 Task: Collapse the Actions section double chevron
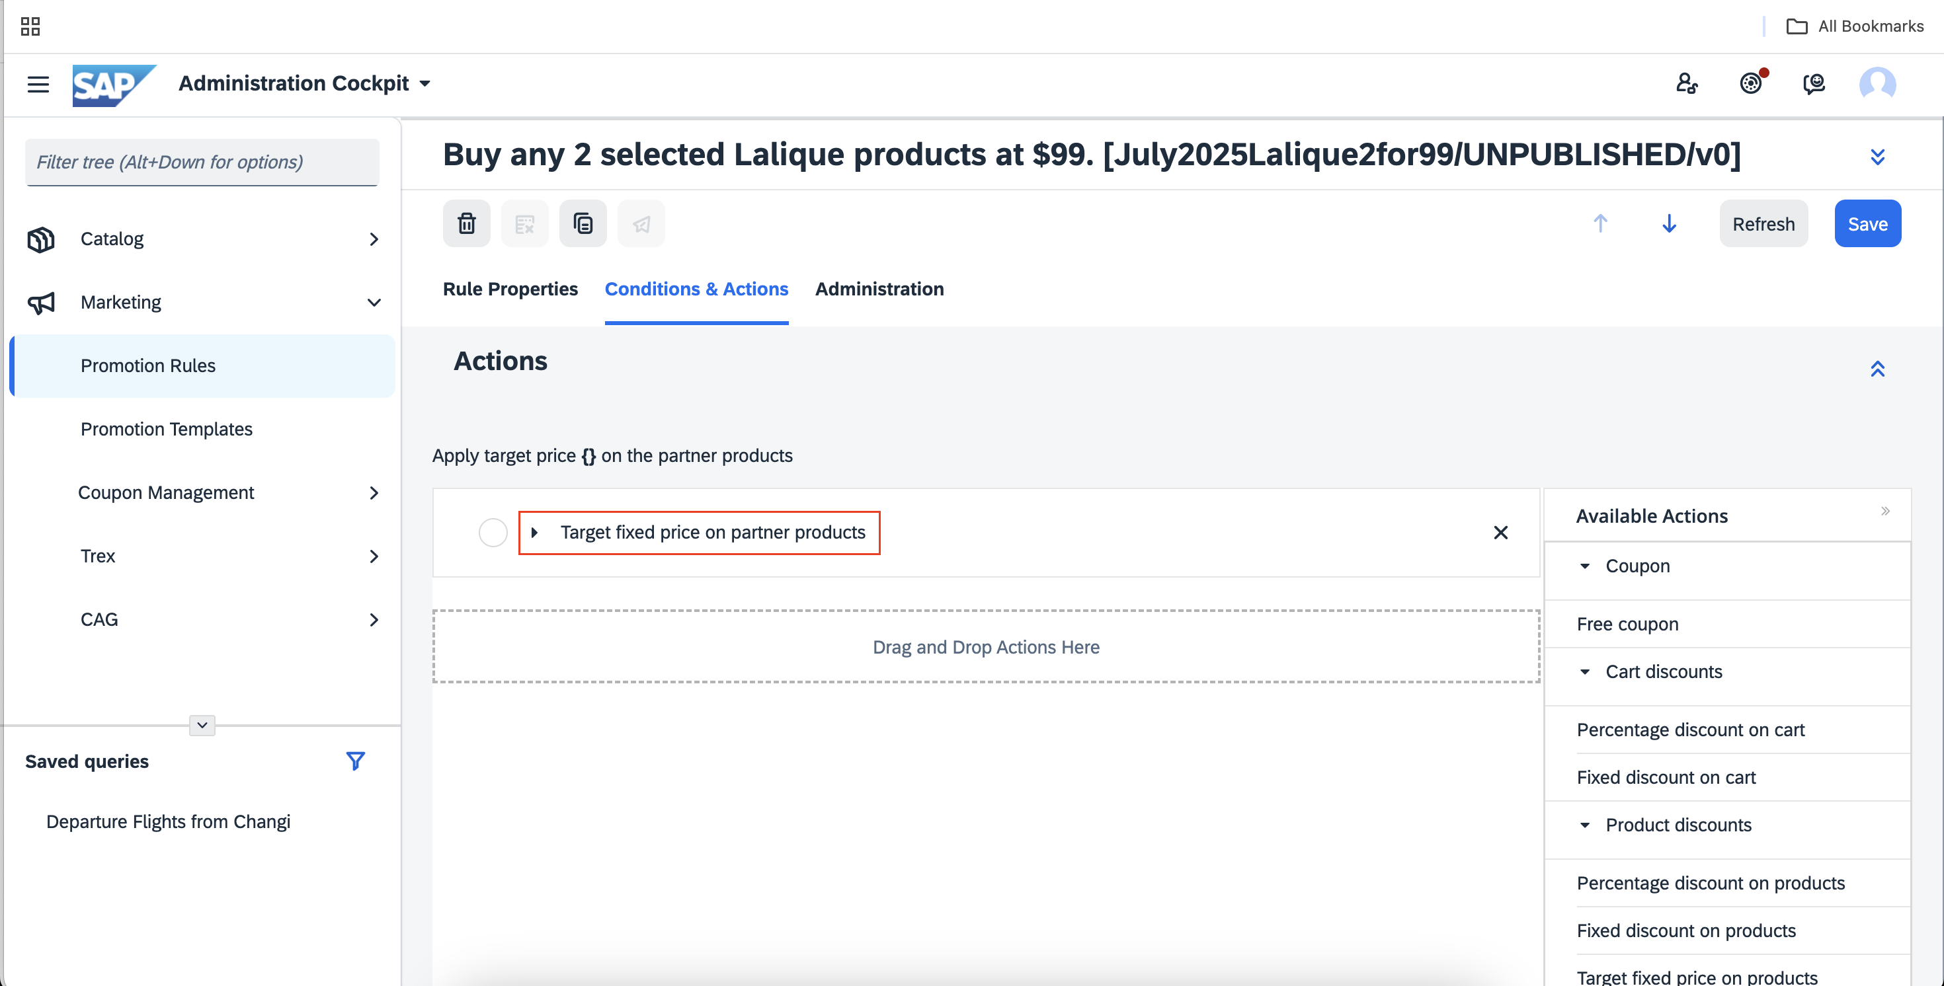[x=1877, y=369]
